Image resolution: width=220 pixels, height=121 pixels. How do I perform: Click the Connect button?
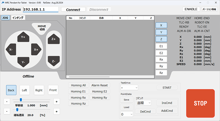(x=73, y=10)
